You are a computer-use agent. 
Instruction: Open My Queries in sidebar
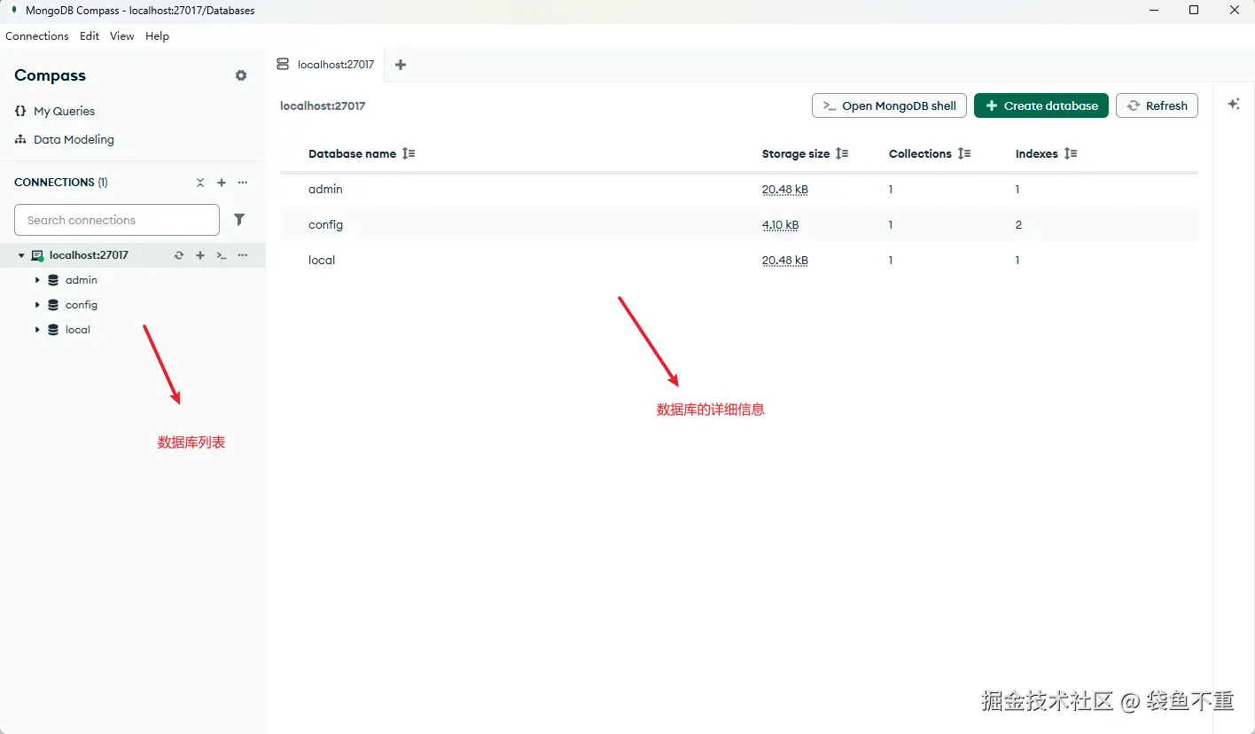(x=64, y=111)
